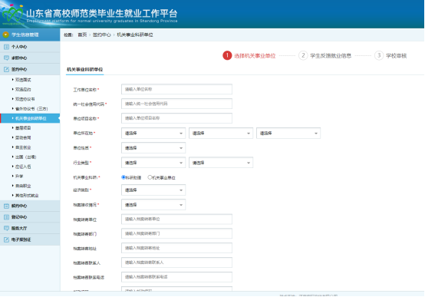The height and width of the screenshot is (297, 425).
Task: Open 升学 in the sidebar
Action: [x=19, y=177]
